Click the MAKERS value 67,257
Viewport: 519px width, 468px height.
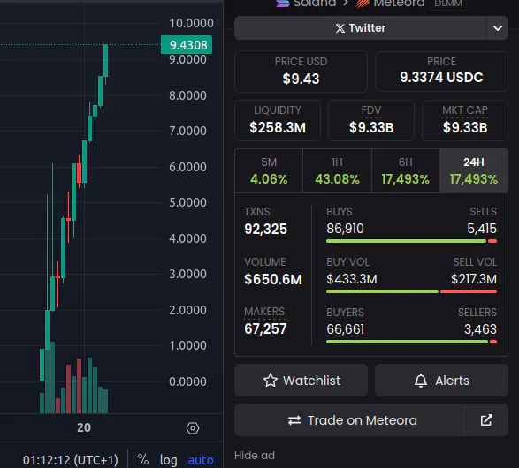[x=265, y=328]
